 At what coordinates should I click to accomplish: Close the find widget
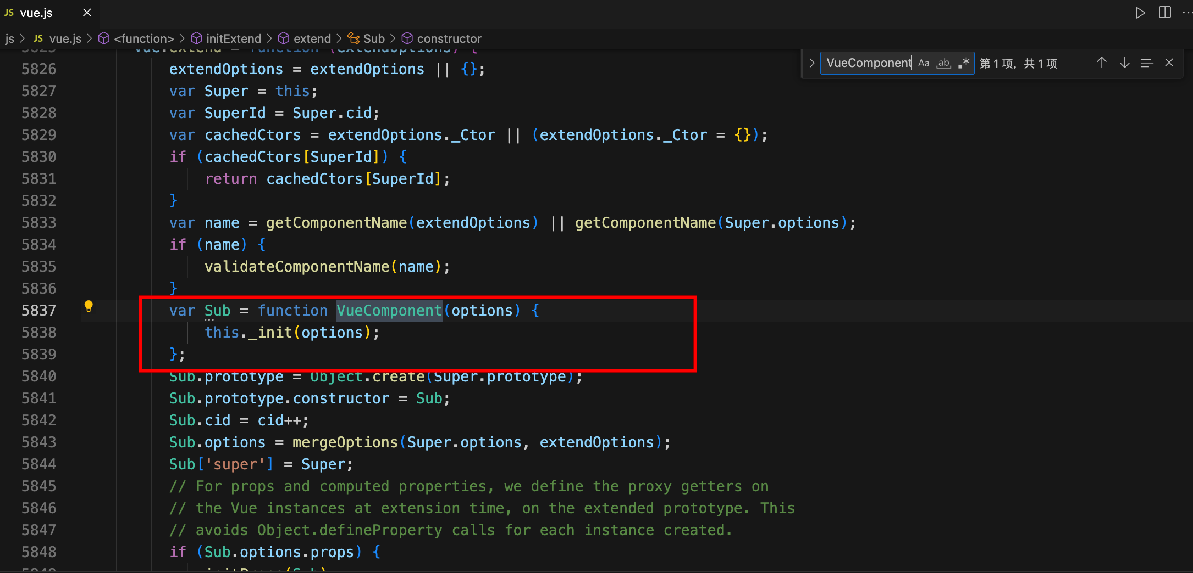pyautogui.click(x=1169, y=63)
